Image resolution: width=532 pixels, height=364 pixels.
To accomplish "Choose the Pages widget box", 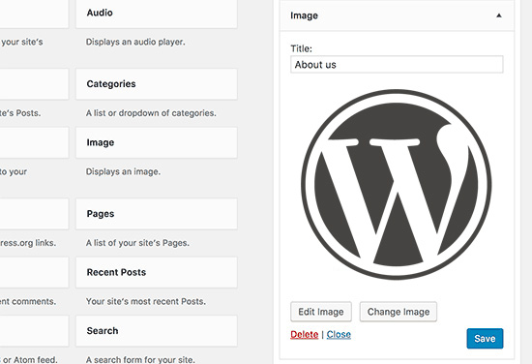I will pyautogui.click(x=157, y=214).
